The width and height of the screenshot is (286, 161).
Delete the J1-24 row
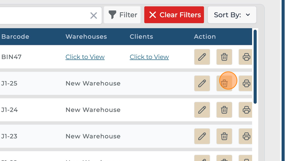click(x=224, y=110)
